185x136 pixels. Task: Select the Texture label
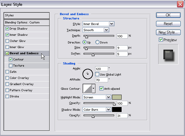(19, 65)
